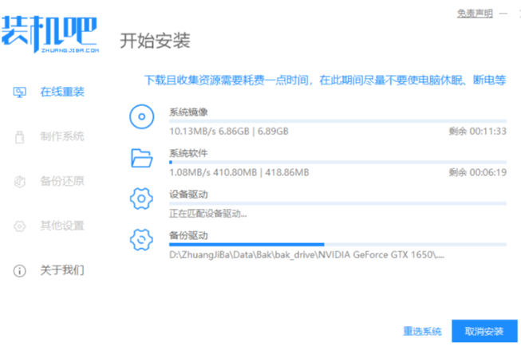Click the 关于我们 info icon
The height and width of the screenshot is (346, 521).
coord(21,271)
